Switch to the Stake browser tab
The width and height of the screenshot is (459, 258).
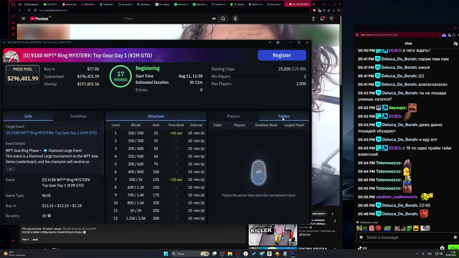[x=256, y=4]
